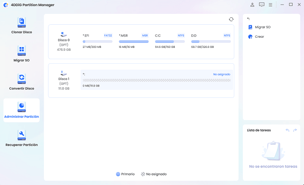Image resolution: width=304 pixels, height=185 pixels.
Task: Select the unallocated space on Disco 1
Action: tap(156, 80)
